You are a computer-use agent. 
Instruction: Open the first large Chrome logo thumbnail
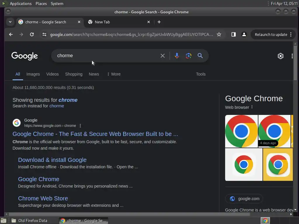click(241, 131)
